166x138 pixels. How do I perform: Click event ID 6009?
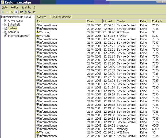coord(155,129)
